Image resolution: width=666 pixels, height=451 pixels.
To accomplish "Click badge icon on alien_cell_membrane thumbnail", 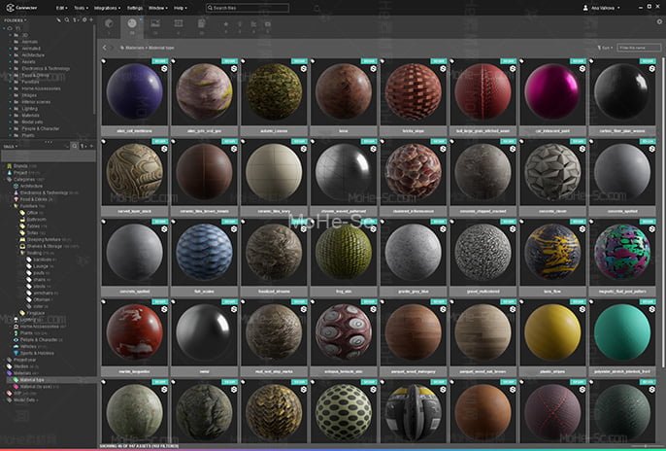I will 163,70.
